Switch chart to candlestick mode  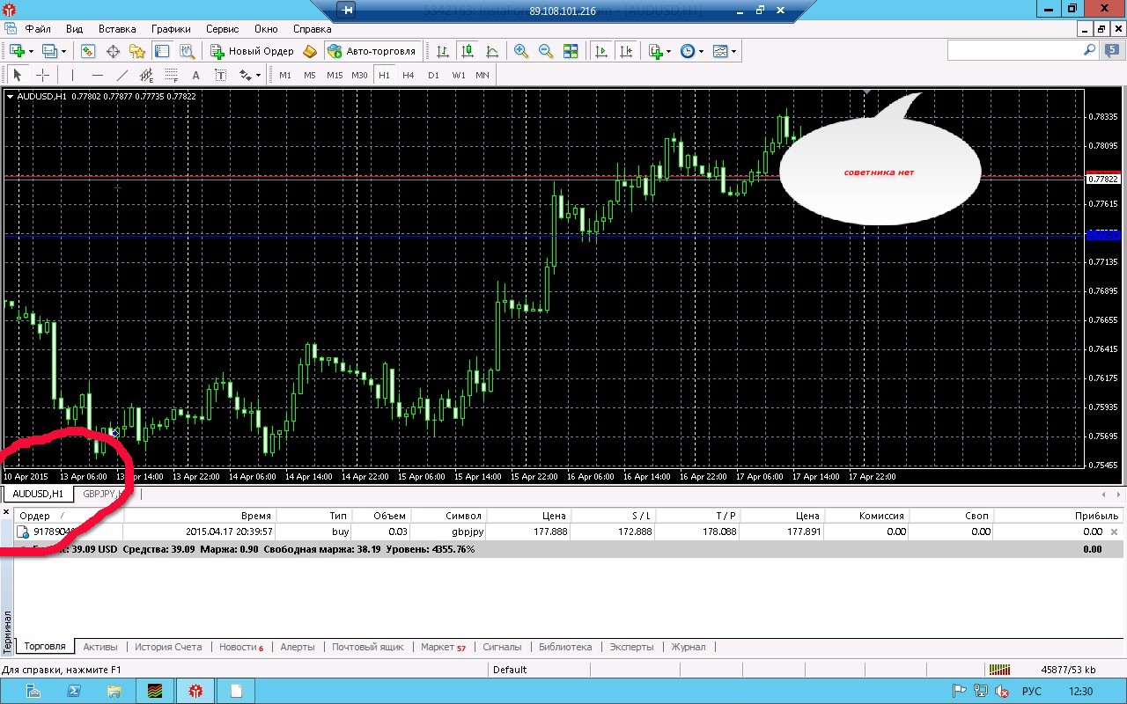coord(468,51)
